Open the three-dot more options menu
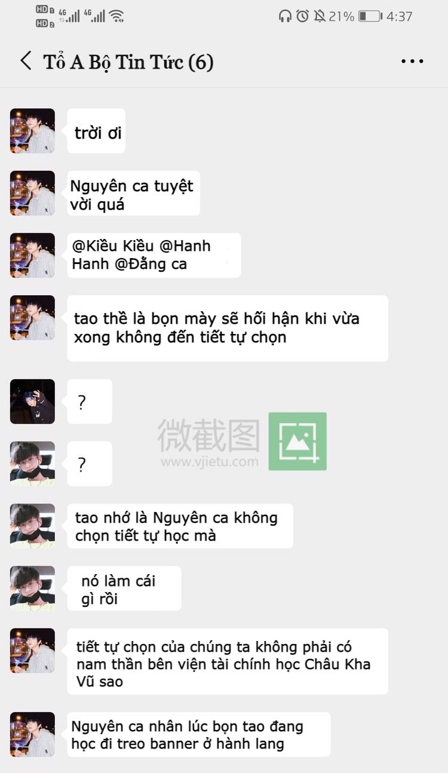 pyautogui.click(x=412, y=61)
